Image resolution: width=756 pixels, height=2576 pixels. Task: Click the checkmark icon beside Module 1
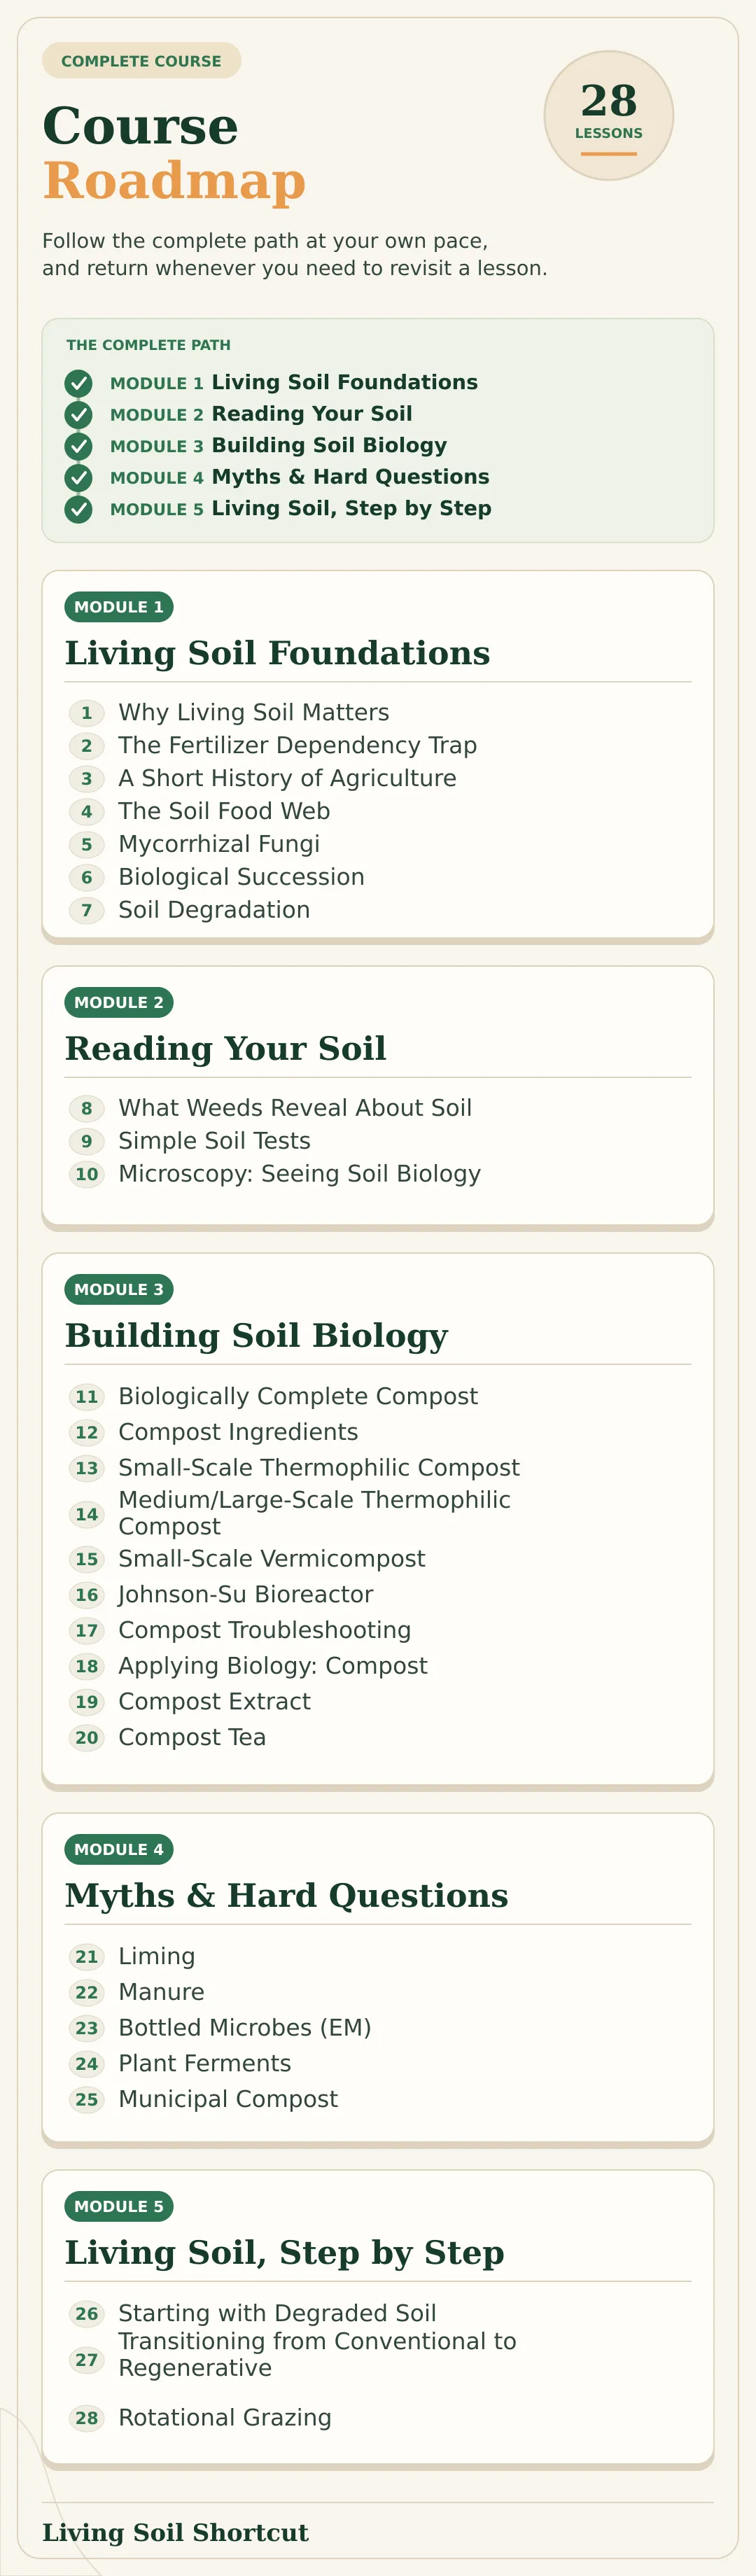point(78,383)
